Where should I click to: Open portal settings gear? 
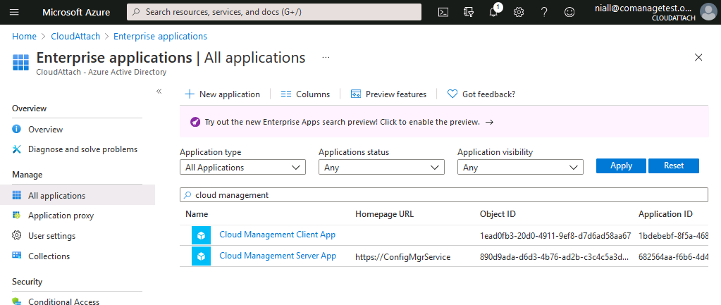pyautogui.click(x=519, y=13)
